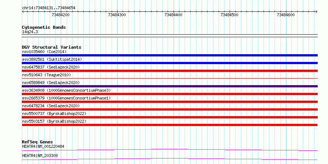Screen dimensions: 328x164
Task: Click the red bar for esv2665379
Action: pyautogui.click(x=170, y=102)
